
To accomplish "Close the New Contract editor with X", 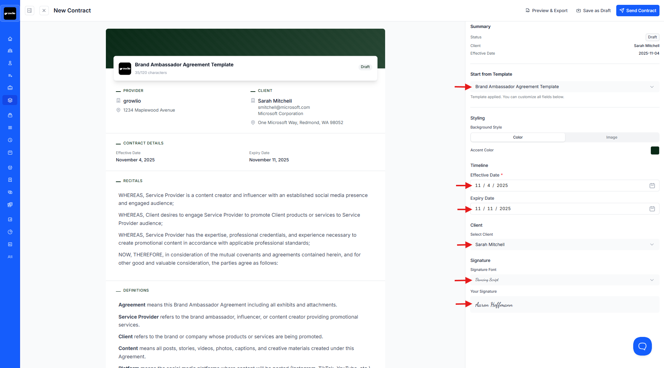I will [x=44, y=10].
